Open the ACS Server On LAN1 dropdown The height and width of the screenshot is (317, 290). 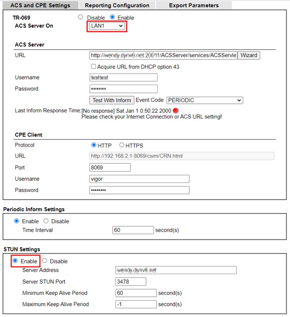(x=107, y=26)
